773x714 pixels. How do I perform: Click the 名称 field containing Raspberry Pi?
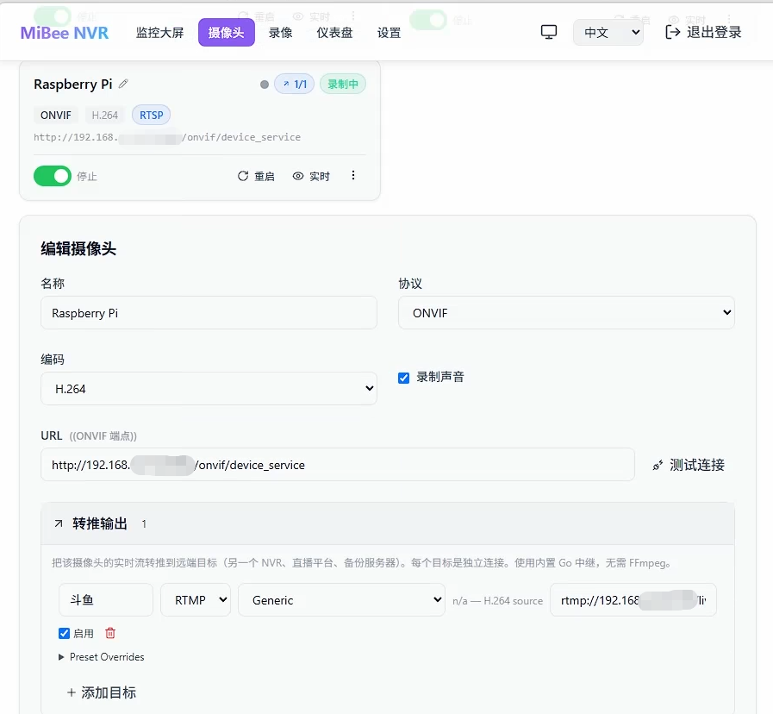[209, 313]
